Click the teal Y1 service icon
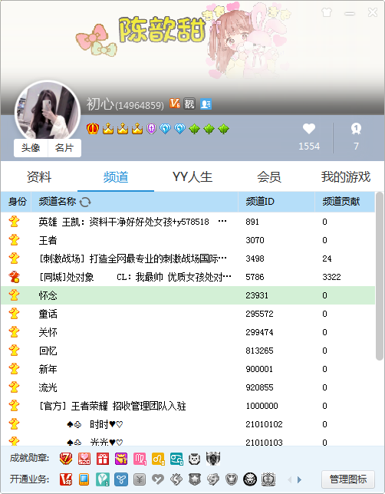 pyautogui.click(x=103, y=479)
